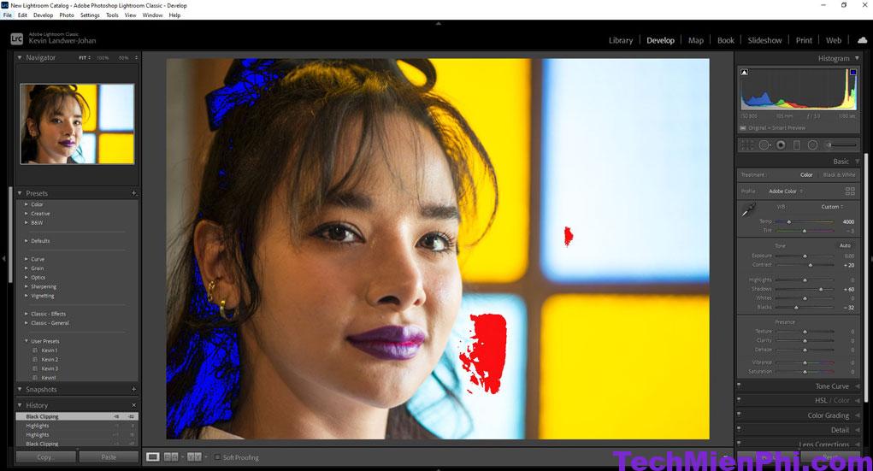Set Treatment to Color
The image size is (873, 471).
[x=806, y=175]
